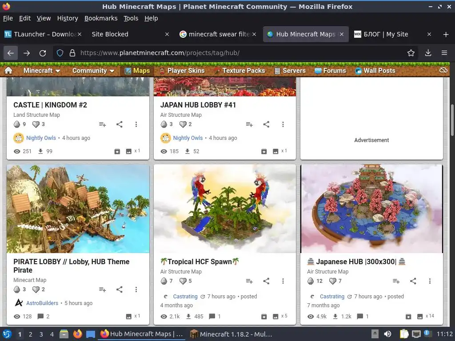This screenshot has width=455, height=341.
Task: Close the Site Blocked tab
Action: coord(167,34)
